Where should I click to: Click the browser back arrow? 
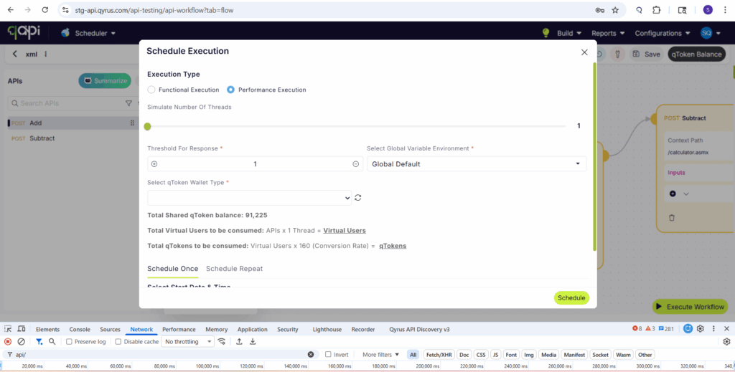(11, 10)
